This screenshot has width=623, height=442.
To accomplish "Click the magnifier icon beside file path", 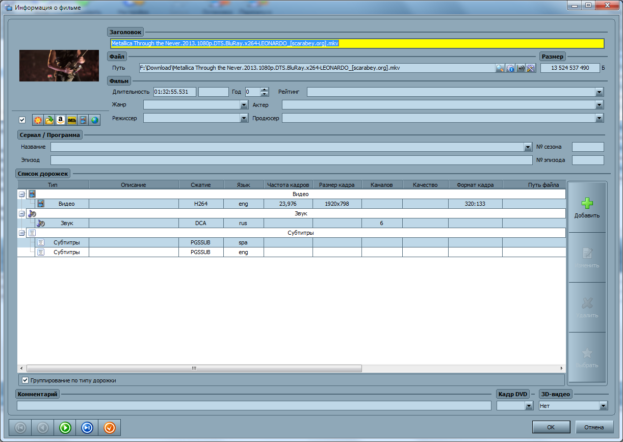I will click(500, 68).
